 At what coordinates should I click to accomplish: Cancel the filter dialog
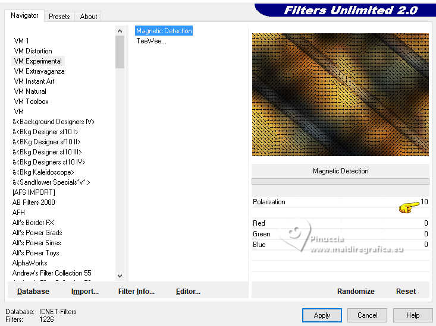367,315
